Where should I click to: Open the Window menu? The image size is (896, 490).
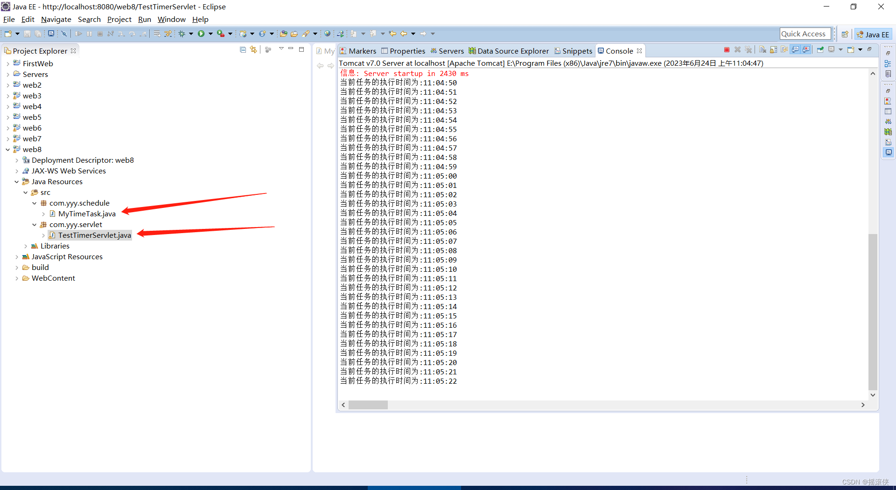pyautogui.click(x=171, y=20)
